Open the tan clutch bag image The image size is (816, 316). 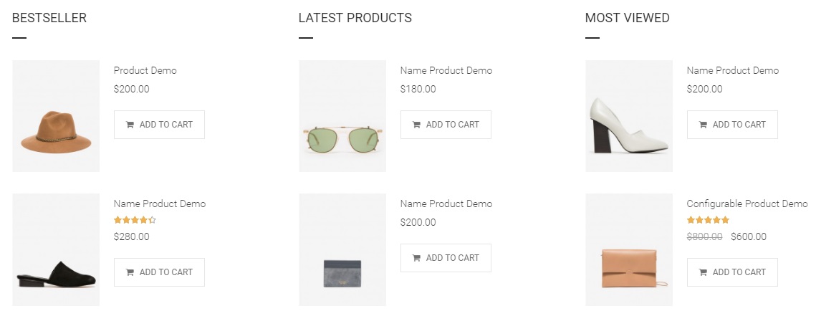pos(629,249)
